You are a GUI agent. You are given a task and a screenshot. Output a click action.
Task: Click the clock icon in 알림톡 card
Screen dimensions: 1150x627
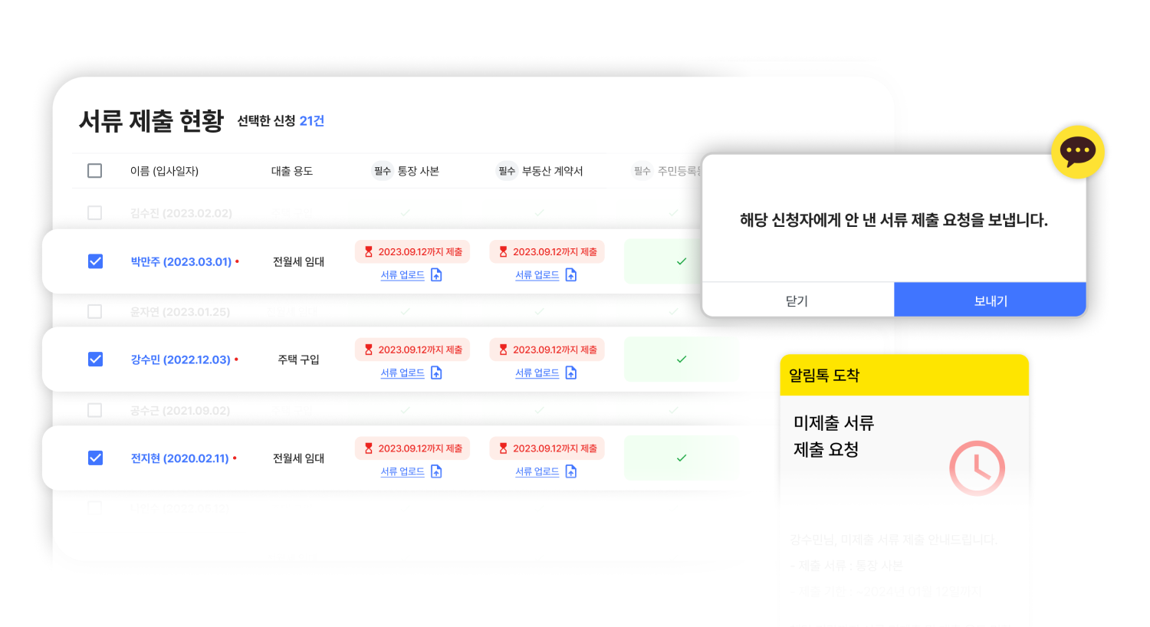(977, 468)
